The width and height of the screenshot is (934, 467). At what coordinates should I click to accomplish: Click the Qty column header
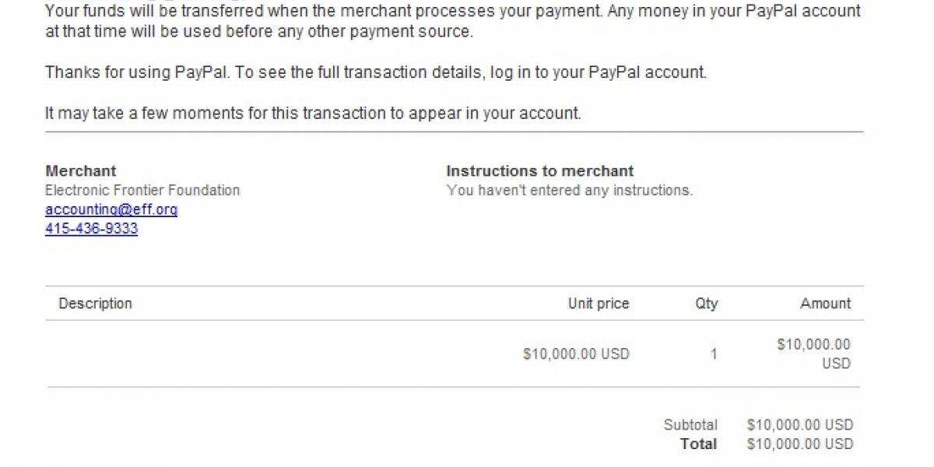click(707, 304)
